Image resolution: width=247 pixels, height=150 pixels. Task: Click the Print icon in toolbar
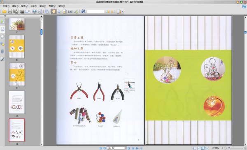(22, 12)
